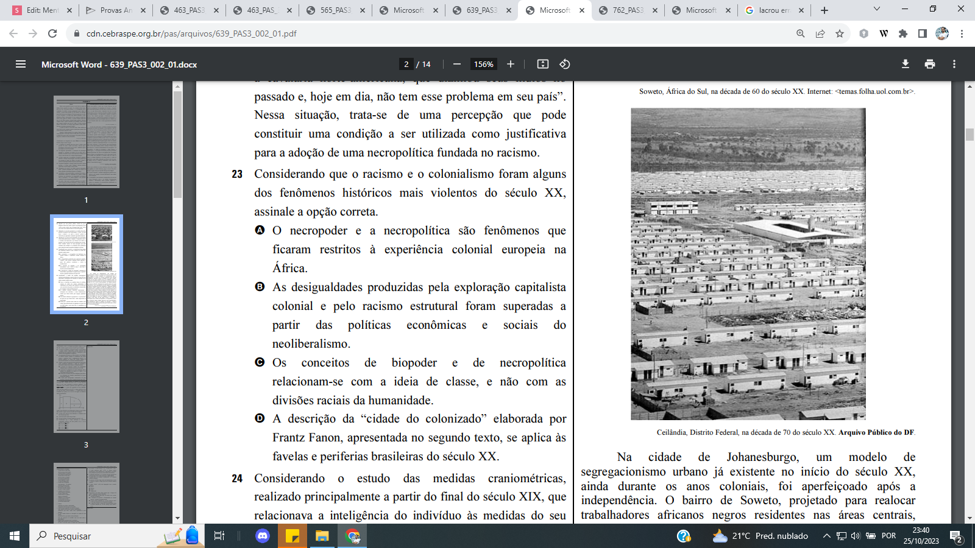Click thumbnail panel scrollbar down arrow
975x548 pixels.
tap(177, 518)
